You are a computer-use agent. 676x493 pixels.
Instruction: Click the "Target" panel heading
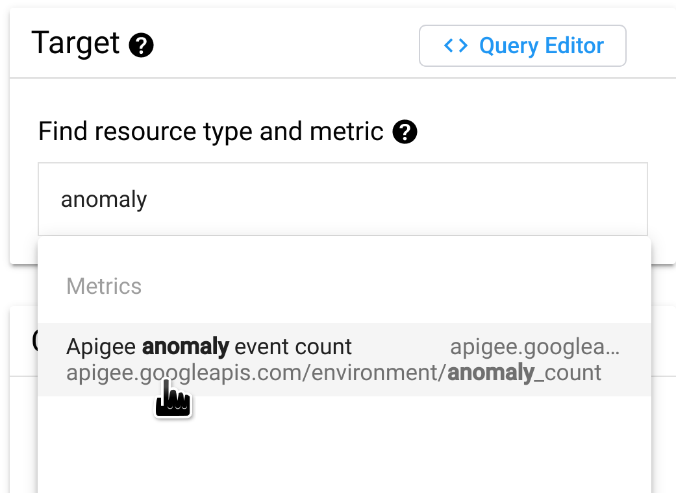(75, 44)
